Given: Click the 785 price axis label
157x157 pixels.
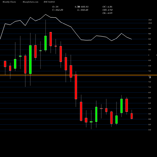Looking at the screenshot, I should [149, 71].
